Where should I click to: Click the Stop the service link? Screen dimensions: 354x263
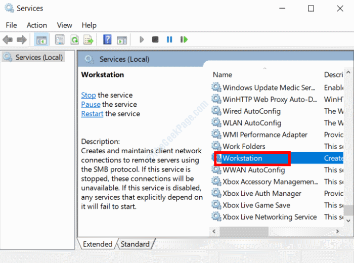coord(88,95)
